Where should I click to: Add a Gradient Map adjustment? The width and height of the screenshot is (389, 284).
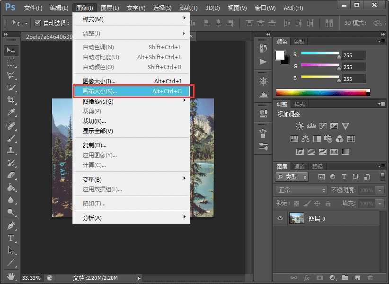(345, 151)
